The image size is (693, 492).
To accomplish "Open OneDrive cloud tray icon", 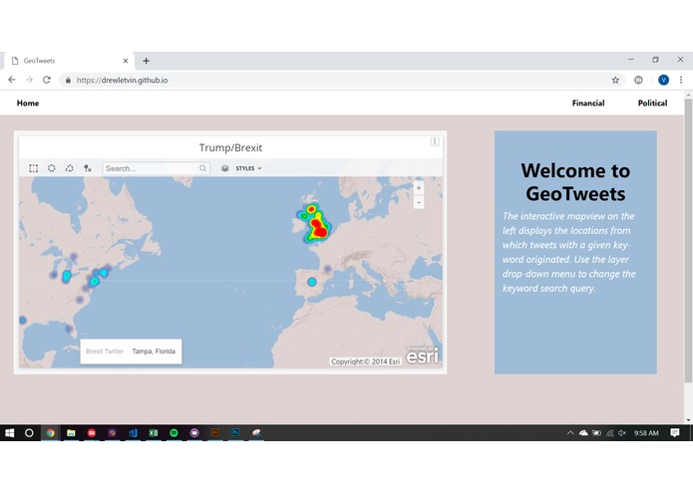I will 583,433.
